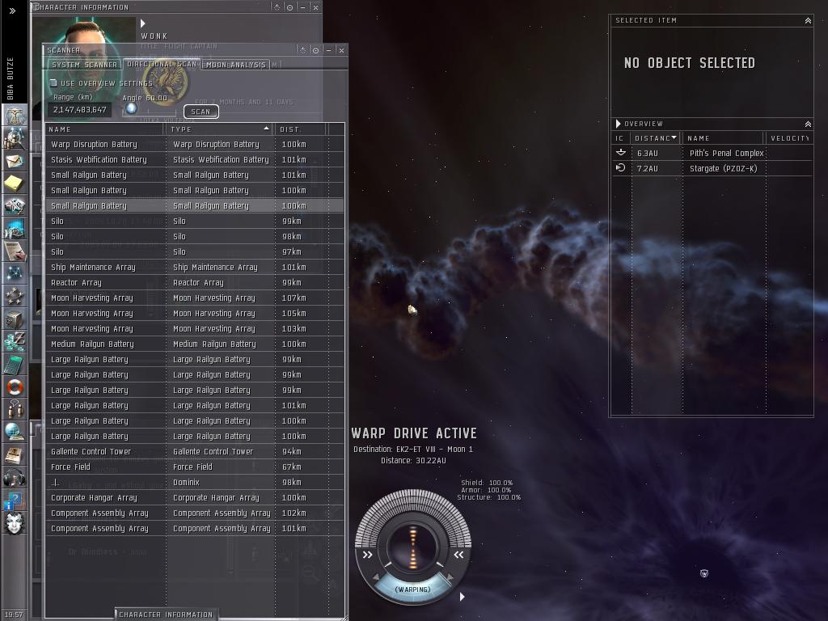Toggle Use Overview Settings checkbox
The height and width of the screenshot is (621, 828).
click(x=53, y=83)
